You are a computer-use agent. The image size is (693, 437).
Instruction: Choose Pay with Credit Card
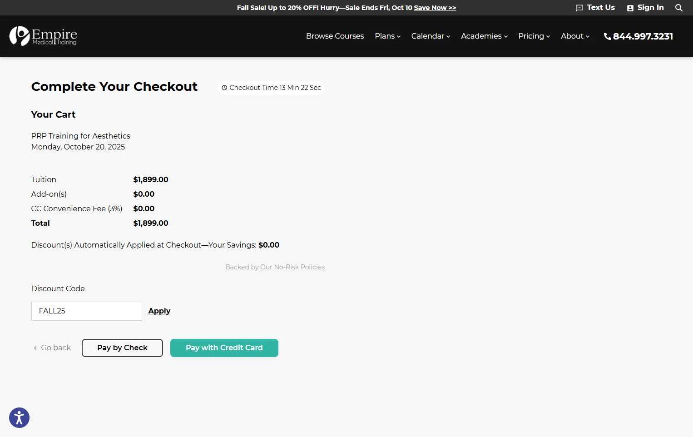(x=224, y=348)
